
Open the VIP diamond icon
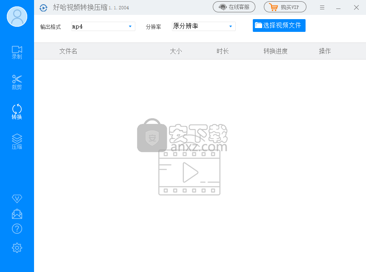(17, 198)
